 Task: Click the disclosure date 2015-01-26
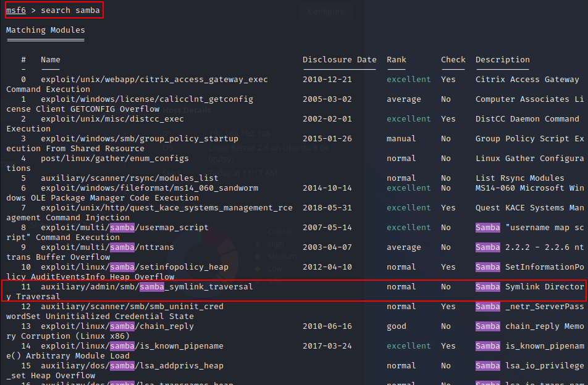327,139
